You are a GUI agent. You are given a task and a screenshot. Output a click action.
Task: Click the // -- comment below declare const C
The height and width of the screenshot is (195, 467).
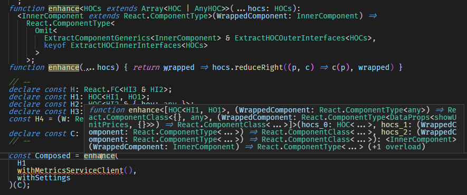pos(20,141)
